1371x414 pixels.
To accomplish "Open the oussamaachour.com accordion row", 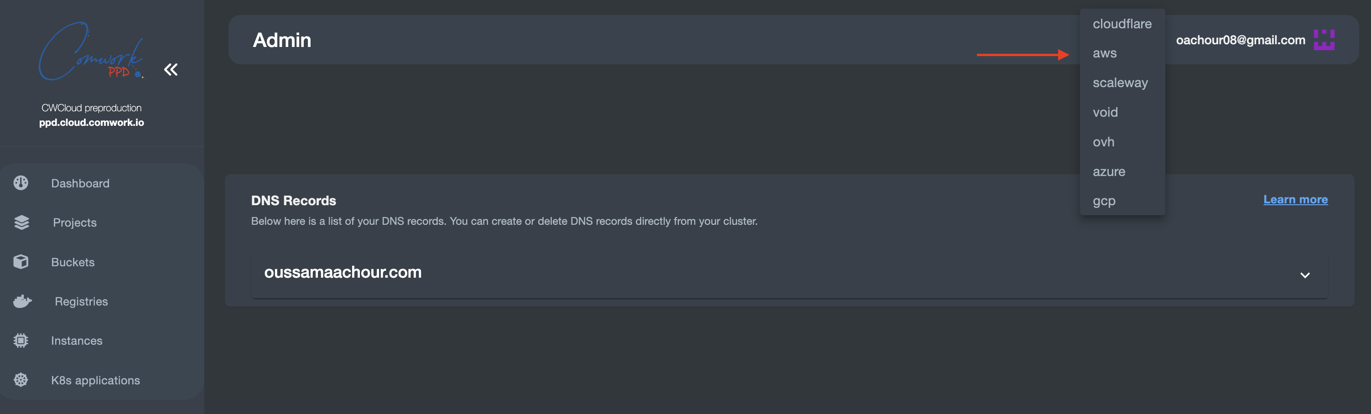I will 789,273.
